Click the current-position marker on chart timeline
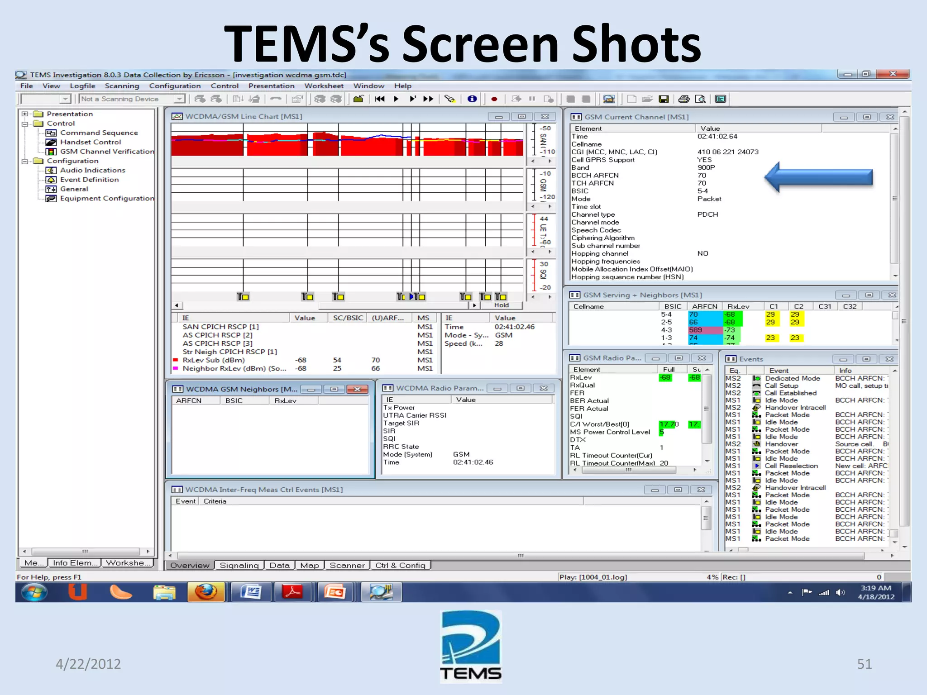Viewport: 927px width, 695px height. pyautogui.click(x=412, y=297)
